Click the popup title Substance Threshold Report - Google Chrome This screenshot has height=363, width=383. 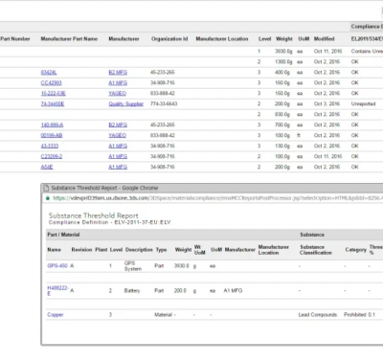(x=104, y=188)
